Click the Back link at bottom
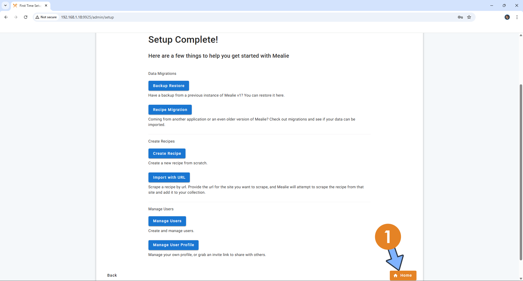This screenshot has height=281, width=523. tap(112, 275)
